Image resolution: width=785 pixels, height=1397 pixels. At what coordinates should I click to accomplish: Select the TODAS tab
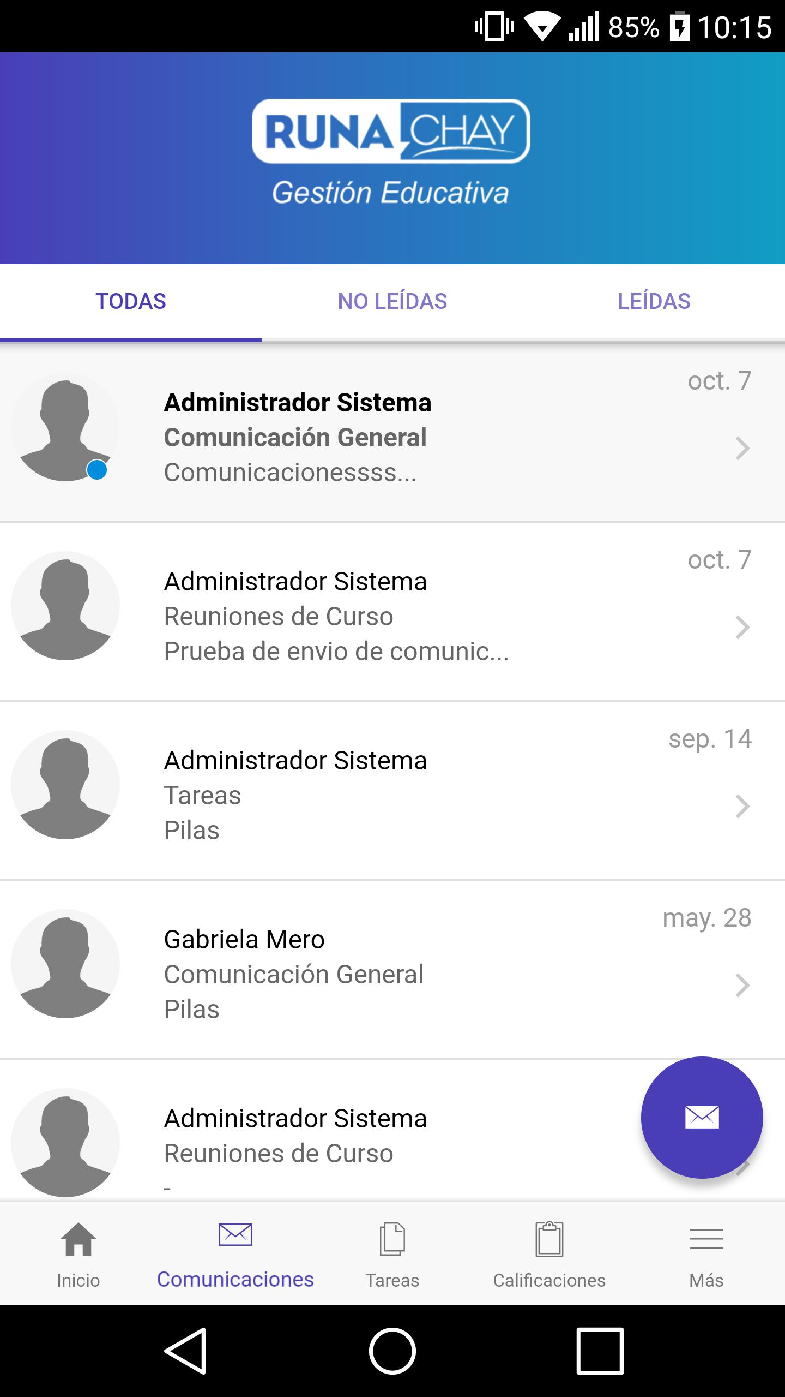pos(131,301)
